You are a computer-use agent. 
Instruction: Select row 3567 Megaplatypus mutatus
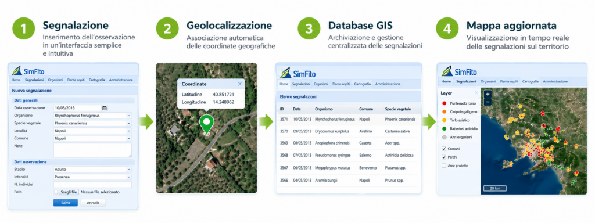pyautogui.click(x=349, y=168)
